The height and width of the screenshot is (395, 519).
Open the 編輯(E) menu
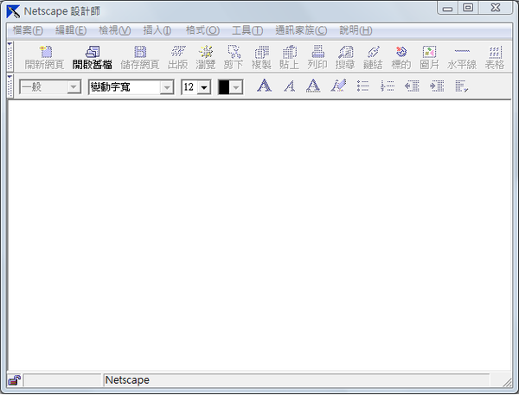71,30
